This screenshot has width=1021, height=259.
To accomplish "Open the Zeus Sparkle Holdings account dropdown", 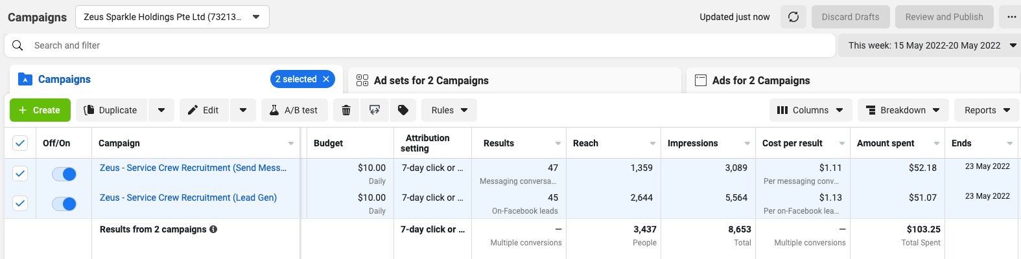I will tap(172, 17).
